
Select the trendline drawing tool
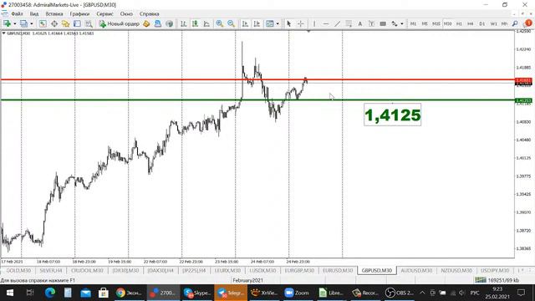tap(337, 23)
